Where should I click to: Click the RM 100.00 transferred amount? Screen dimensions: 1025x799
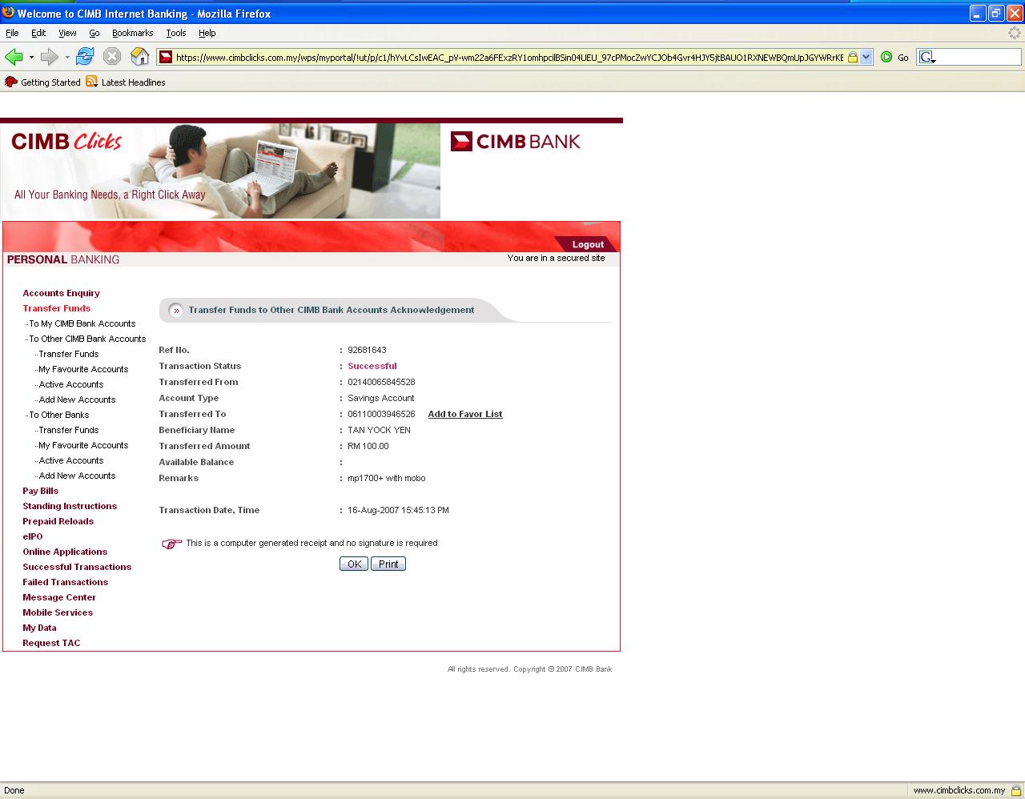pos(368,446)
